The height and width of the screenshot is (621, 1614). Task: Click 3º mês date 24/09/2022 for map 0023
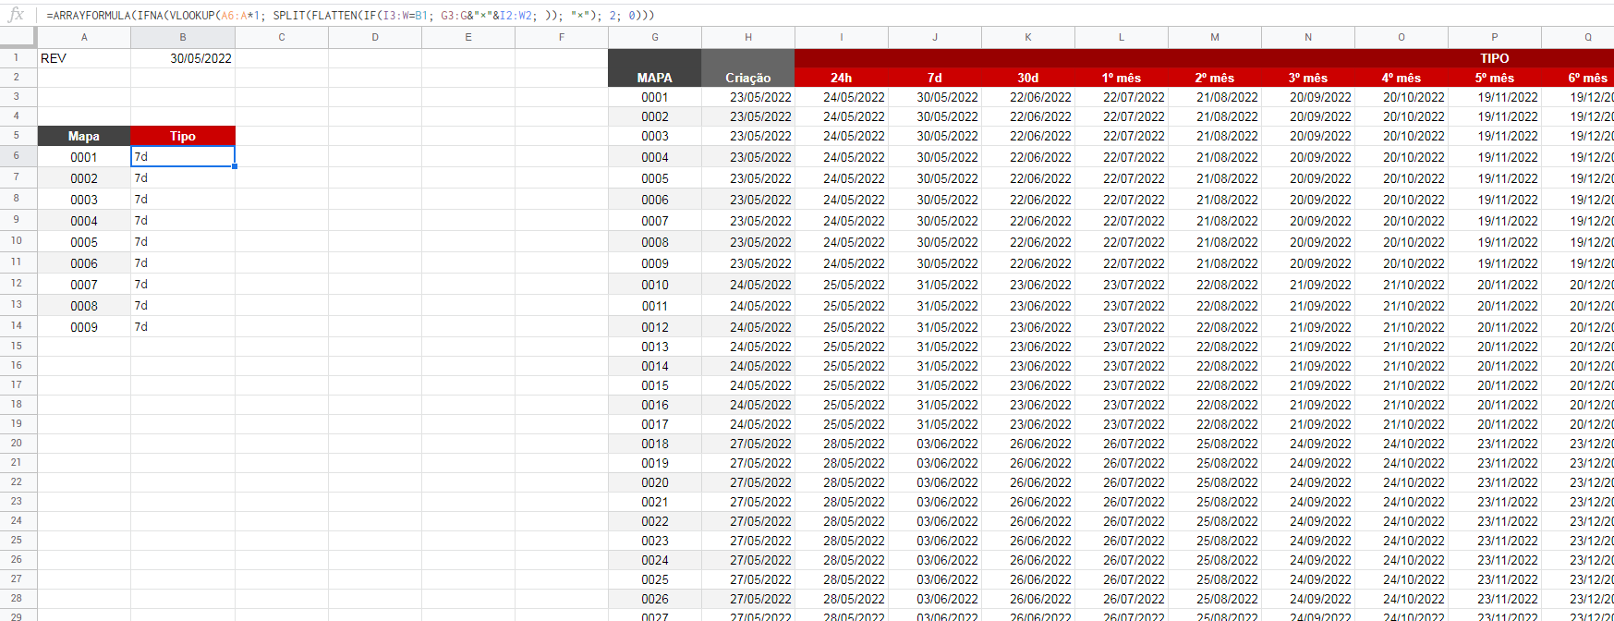click(1308, 541)
